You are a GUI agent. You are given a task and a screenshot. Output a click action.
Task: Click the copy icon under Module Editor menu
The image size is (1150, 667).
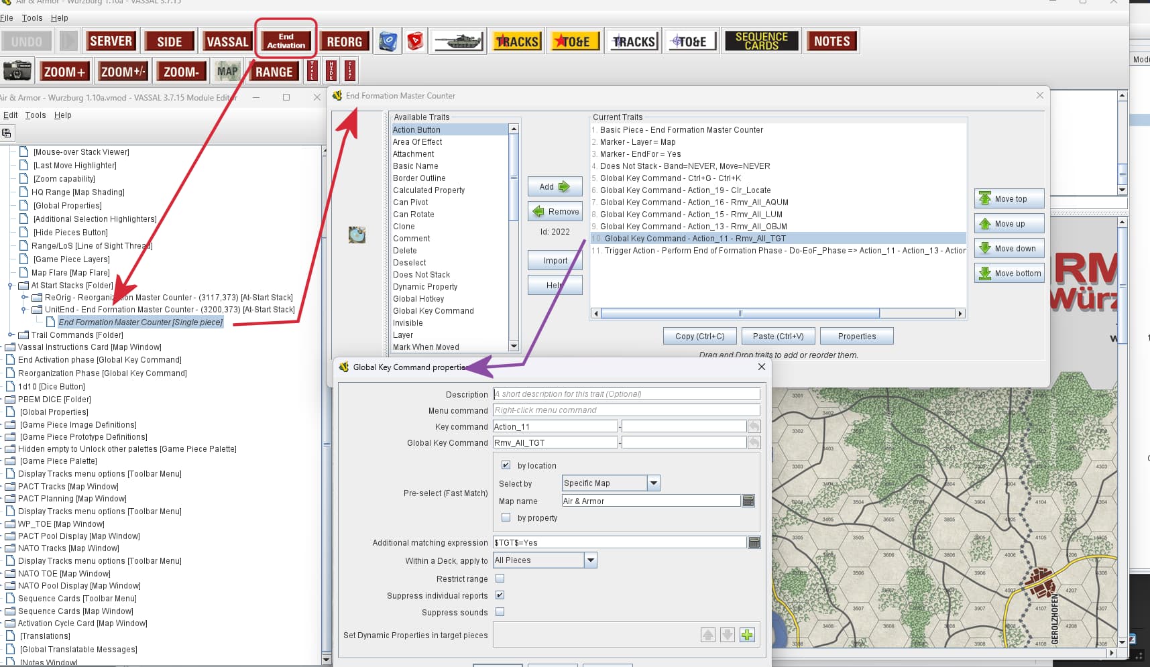(x=6, y=133)
